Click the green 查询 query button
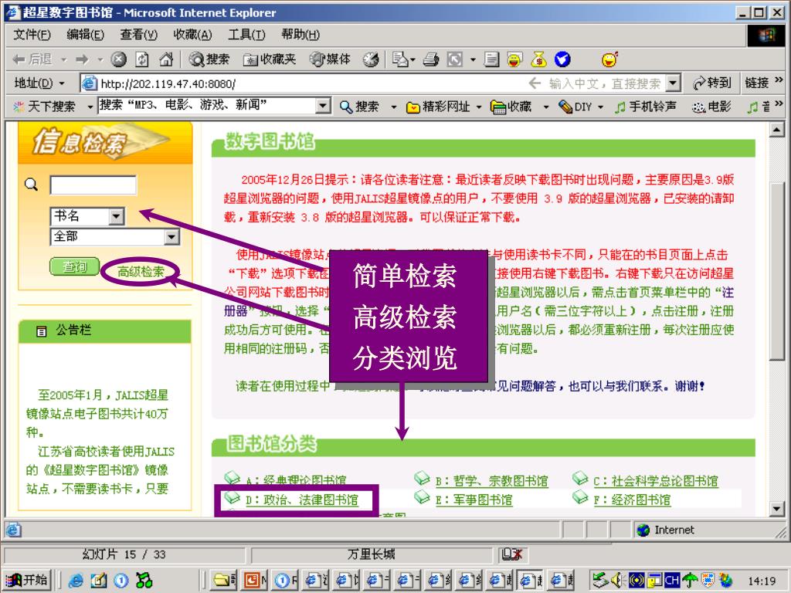Screen dimensions: 791x593 [x=74, y=266]
